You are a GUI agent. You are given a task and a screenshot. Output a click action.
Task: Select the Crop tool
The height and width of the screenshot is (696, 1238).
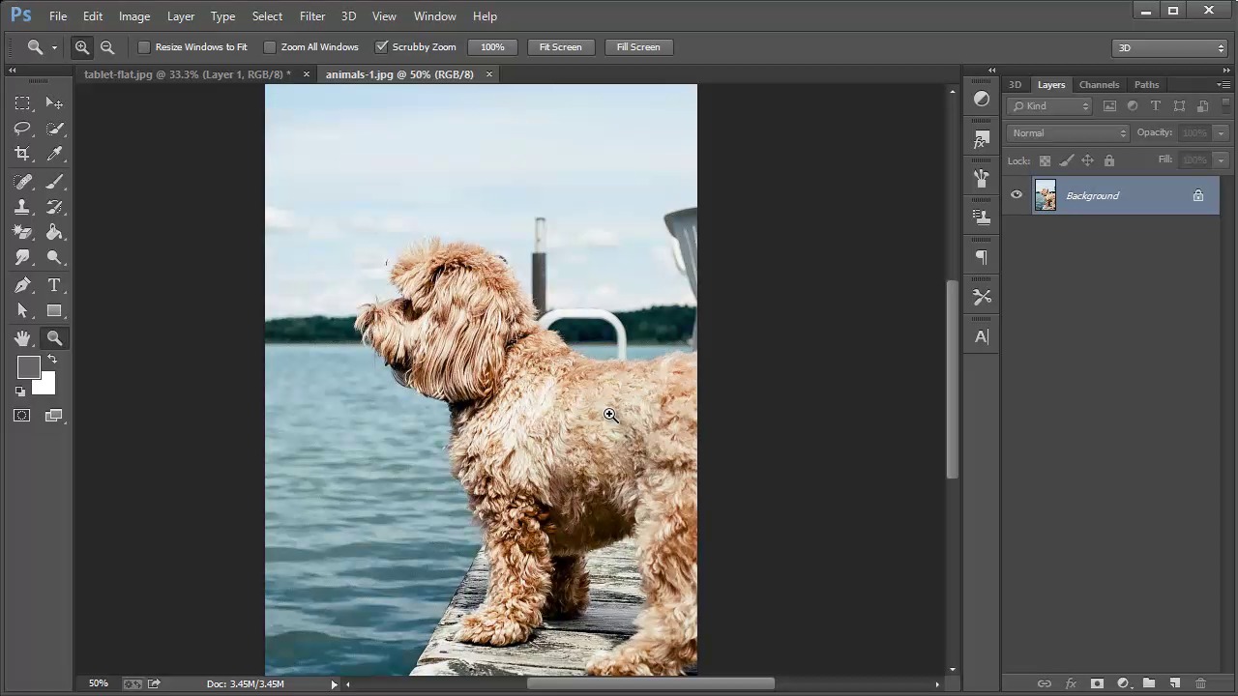22,154
